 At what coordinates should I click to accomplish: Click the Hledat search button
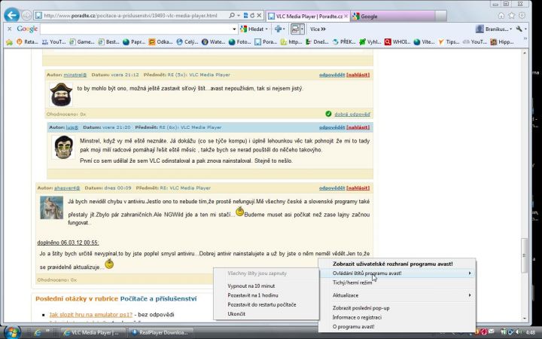[252, 29]
